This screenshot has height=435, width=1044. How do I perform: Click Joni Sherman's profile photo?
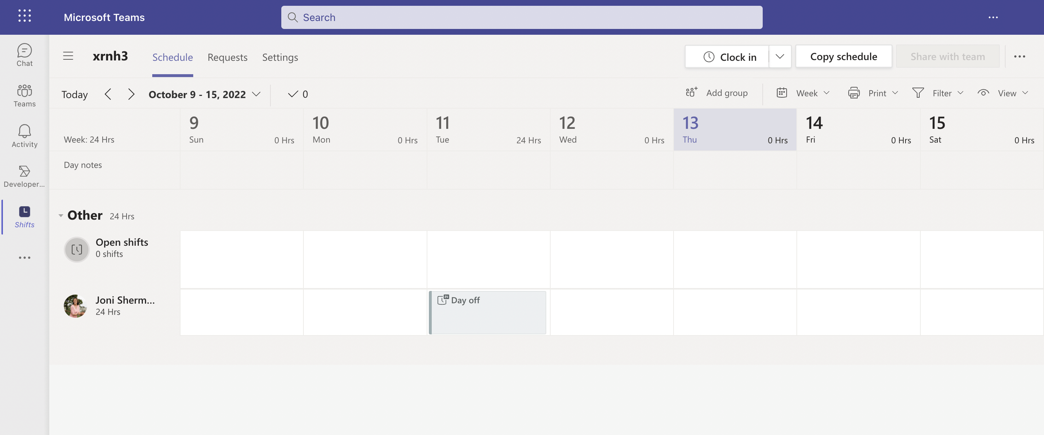click(x=75, y=306)
